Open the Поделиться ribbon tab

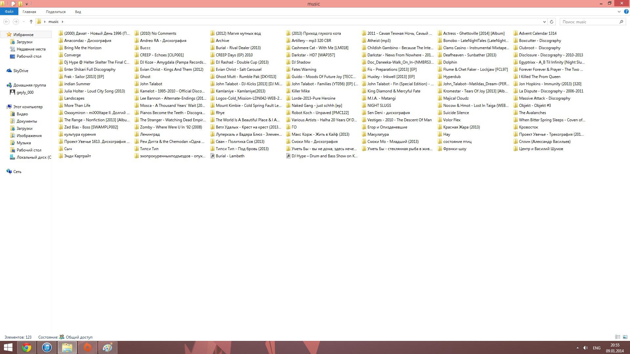click(x=55, y=12)
